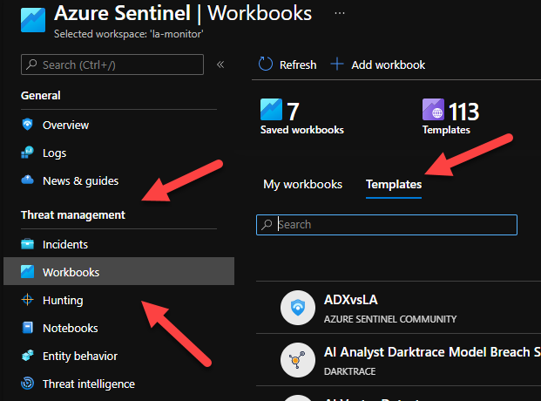The width and height of the screenshot is (541, 401).
Task: Click the magnifier icon in sidebar search
Action: (31, 65)
